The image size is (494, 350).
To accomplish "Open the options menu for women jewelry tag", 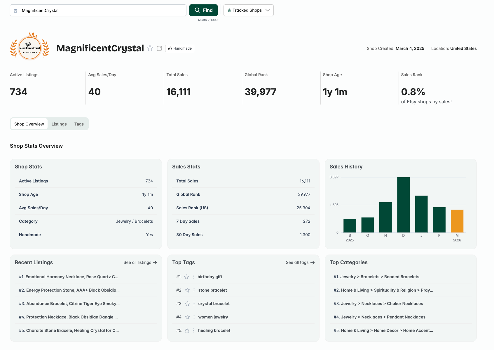I will pos(194,317).
